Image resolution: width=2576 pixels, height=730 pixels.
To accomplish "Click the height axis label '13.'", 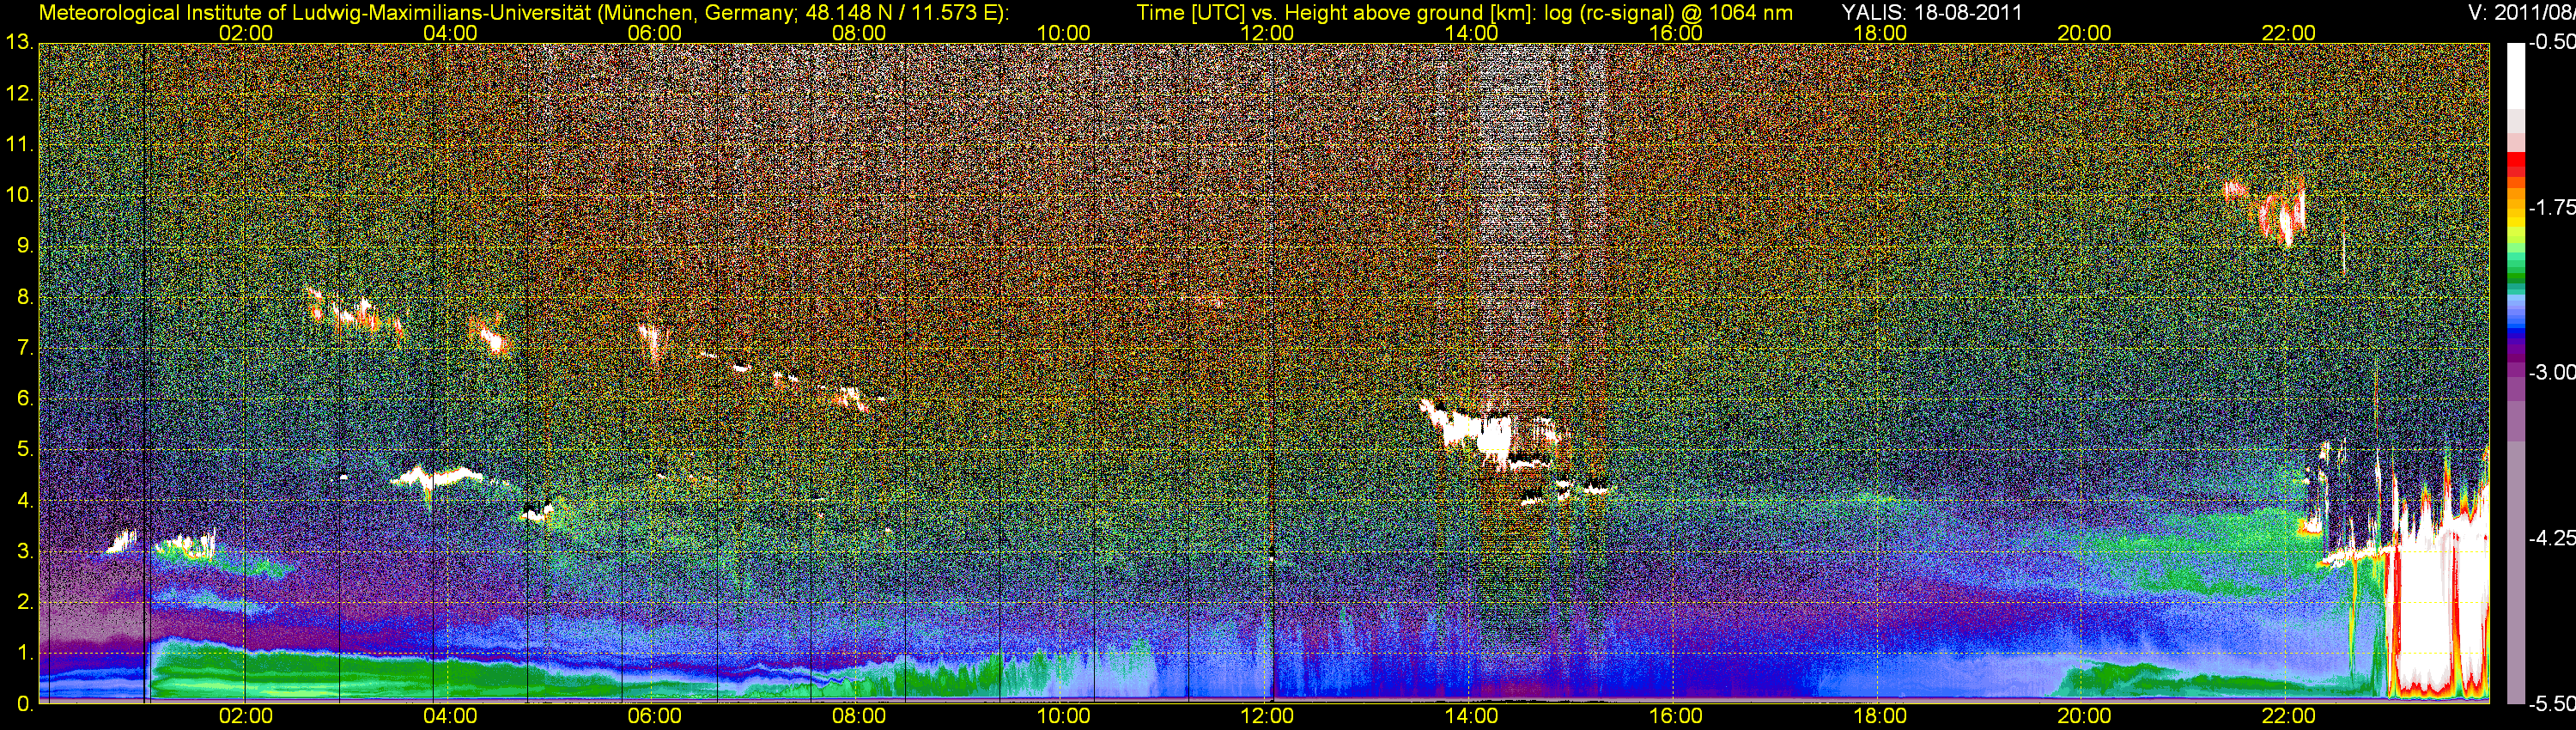I will click(x=20, y=43).
